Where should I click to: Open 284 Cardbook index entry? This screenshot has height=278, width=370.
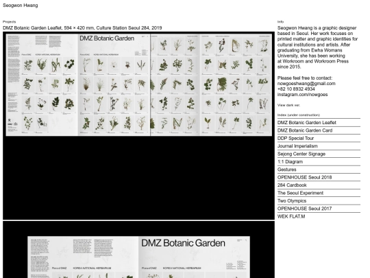coord(292,185)
